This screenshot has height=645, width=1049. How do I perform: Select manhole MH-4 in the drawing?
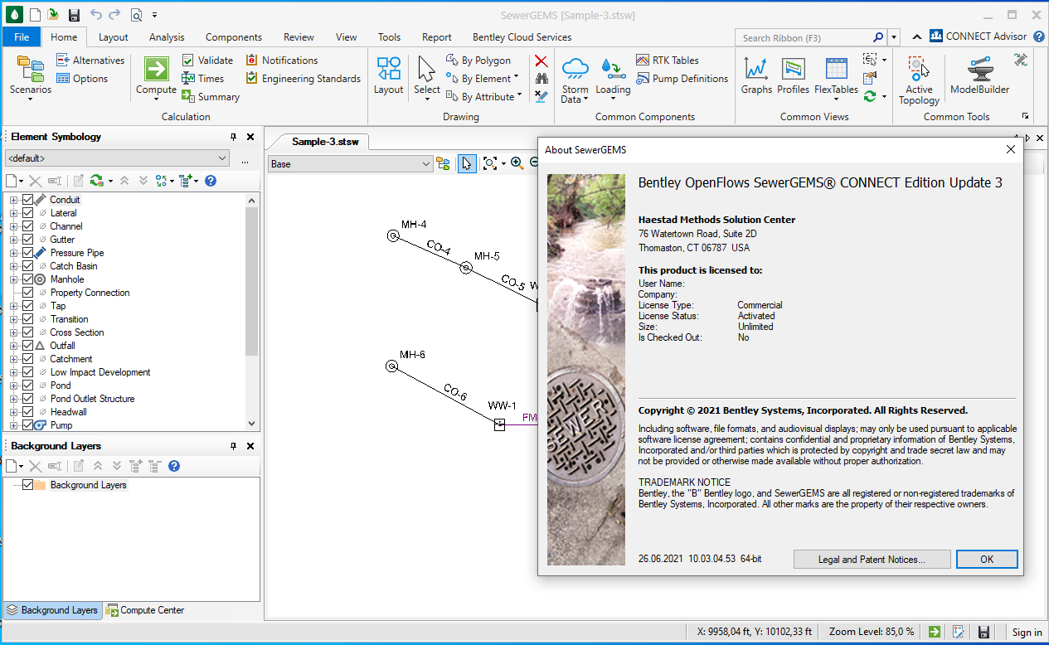393,235
